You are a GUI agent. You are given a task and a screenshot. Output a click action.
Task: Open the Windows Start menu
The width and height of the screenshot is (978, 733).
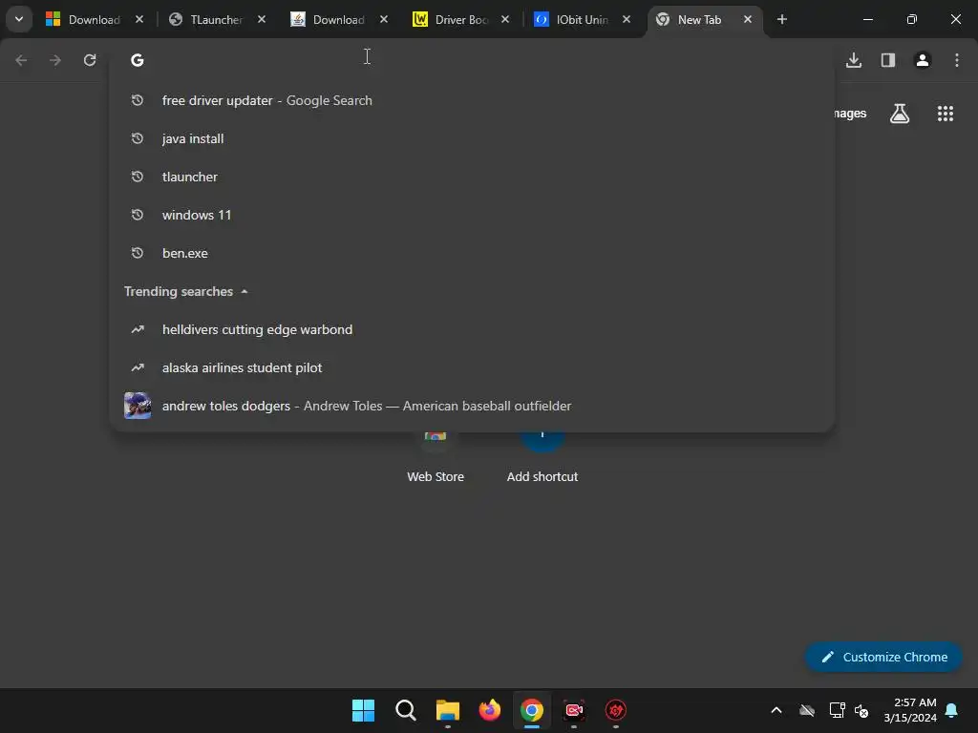point(363,710)
